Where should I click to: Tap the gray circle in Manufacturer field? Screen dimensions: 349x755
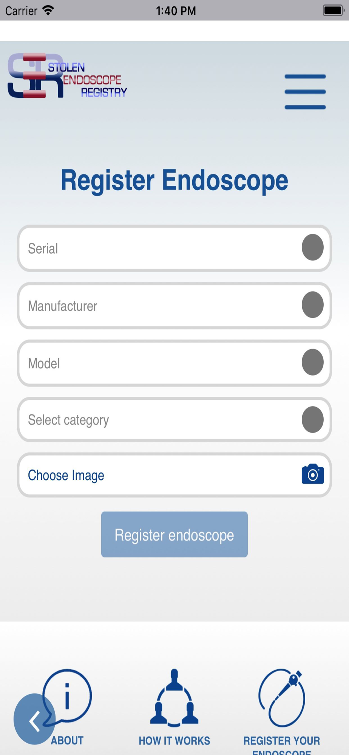[313, 305]
